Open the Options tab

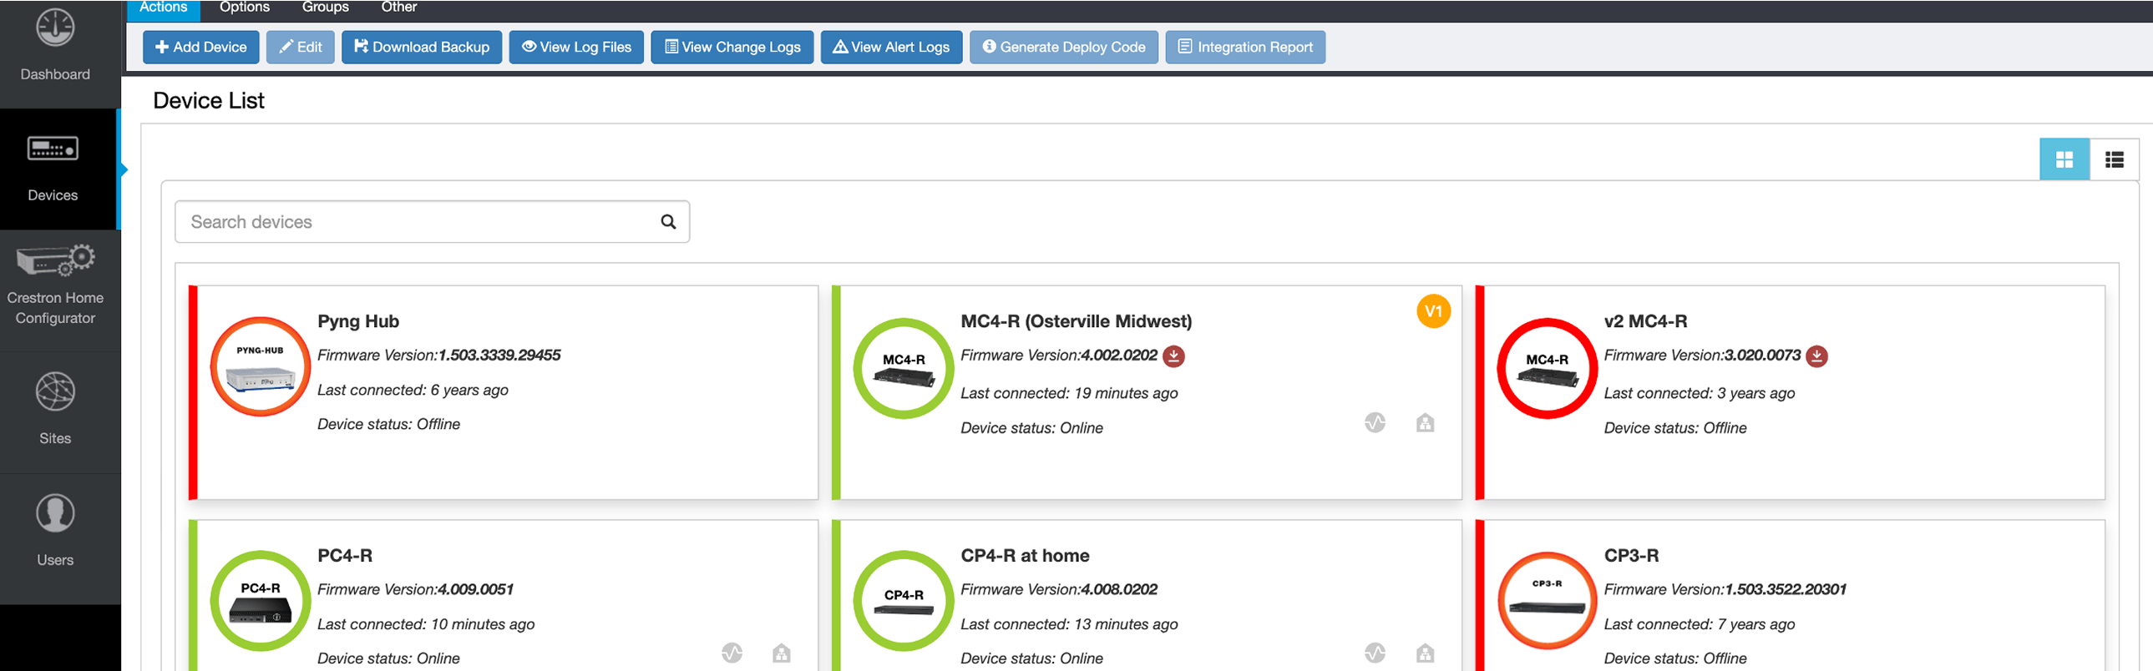pyautogui.click(x=244, y=8)
